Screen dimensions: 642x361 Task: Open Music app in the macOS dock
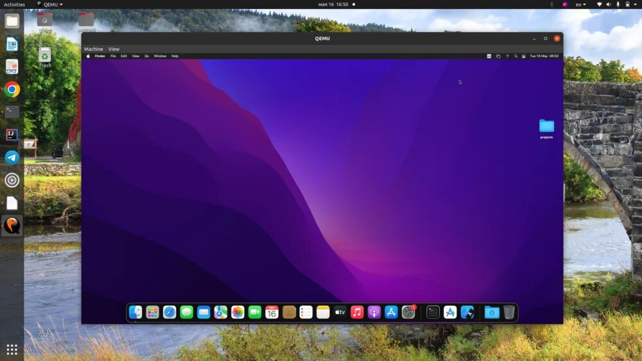click(357, 312)
